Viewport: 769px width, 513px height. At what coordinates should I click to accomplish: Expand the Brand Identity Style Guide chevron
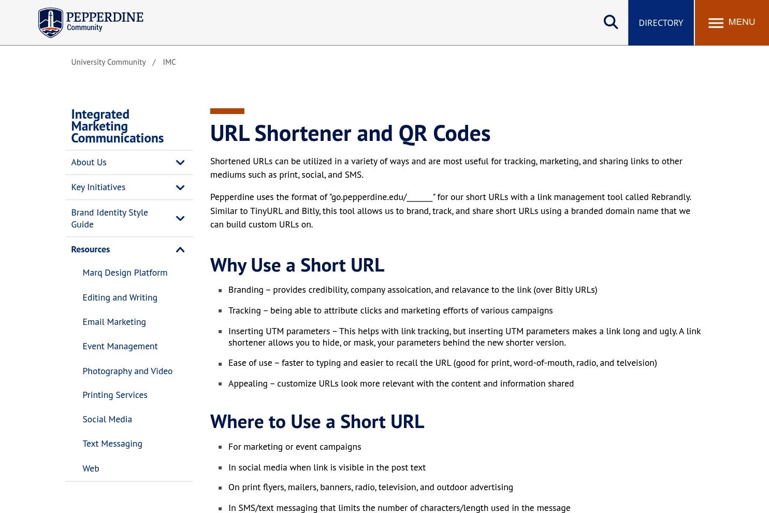click(x=180, y=219)
